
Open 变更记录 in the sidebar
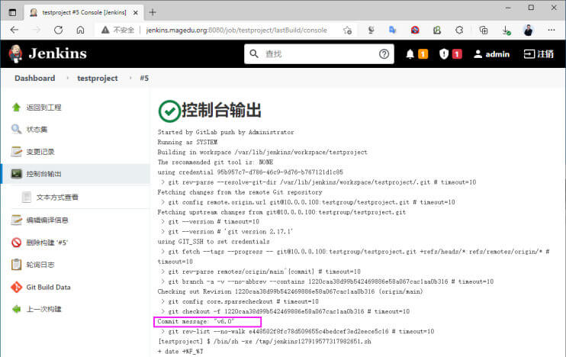click(x=40, y=152)
